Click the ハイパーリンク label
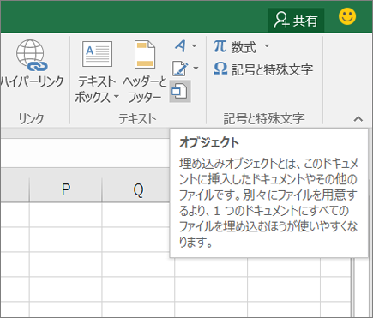 pyautogui.click(x=32, y=81)
